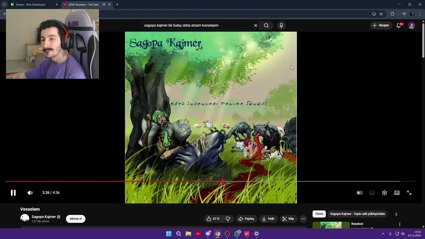The width and height of the screenshot is (425, 239).
Task: Click the YouTube search magnifier button
Action: 266,26
